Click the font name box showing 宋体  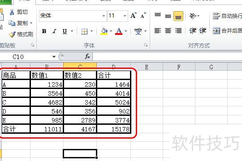pos(70,16)
